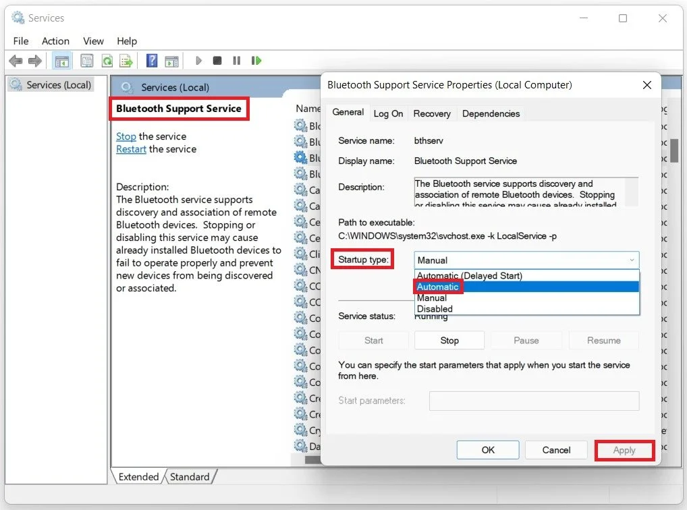Open the File menu
This screenshot has height=510, width=687.
coord(21,41)
